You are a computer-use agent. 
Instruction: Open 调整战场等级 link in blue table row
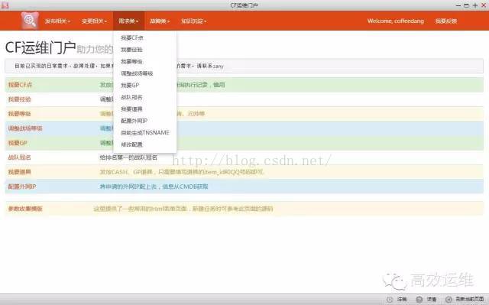pyautogui.click(x=25, y=128)
